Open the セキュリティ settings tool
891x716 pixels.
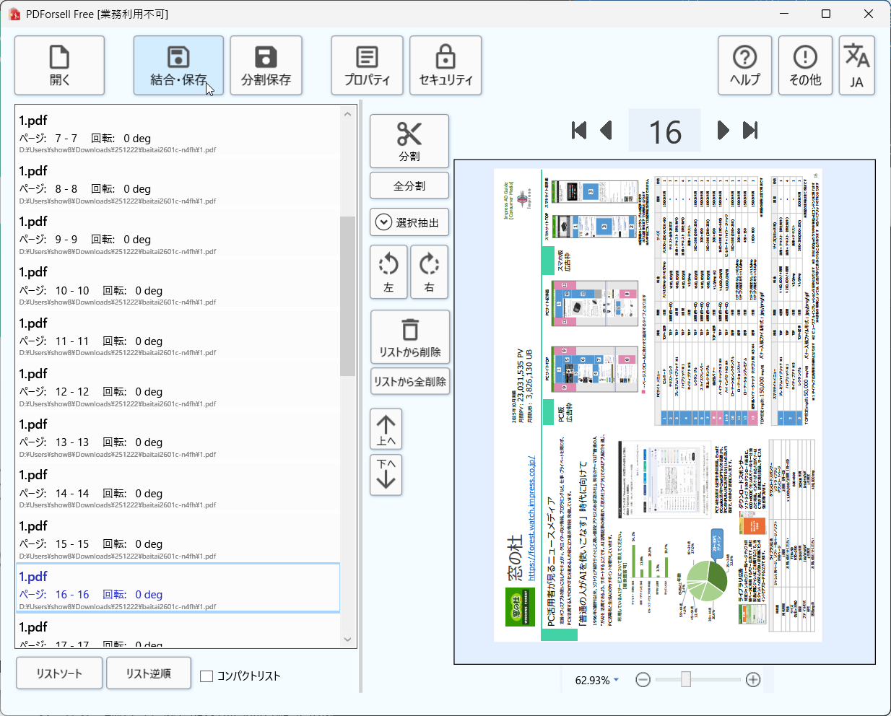click(445, 65)
